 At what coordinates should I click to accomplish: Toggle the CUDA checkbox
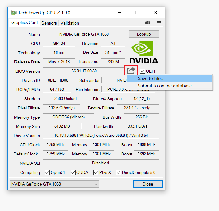73,172
